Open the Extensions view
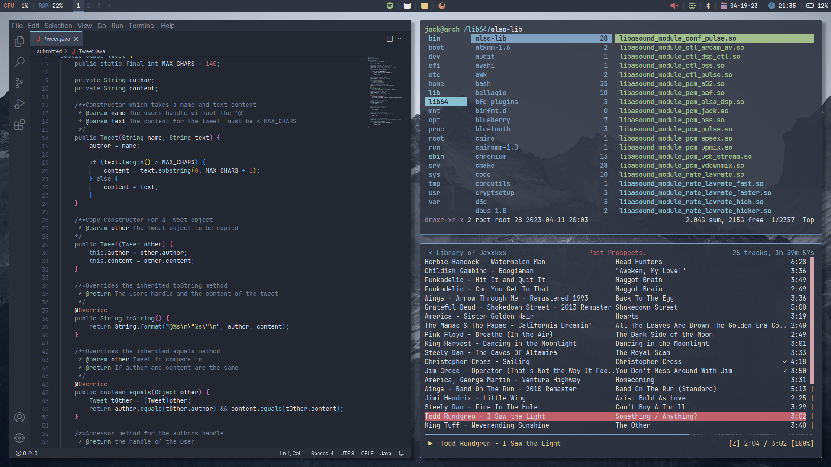The width and height of the screenshot is (831, 467). (19, 125)
